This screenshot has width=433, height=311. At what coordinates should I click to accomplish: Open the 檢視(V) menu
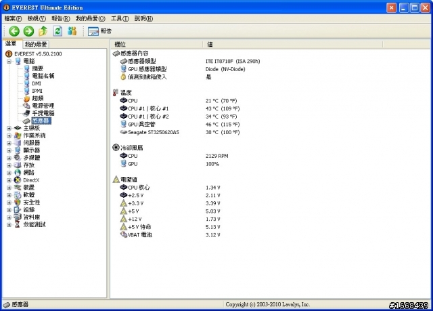[x=37, y=18]
